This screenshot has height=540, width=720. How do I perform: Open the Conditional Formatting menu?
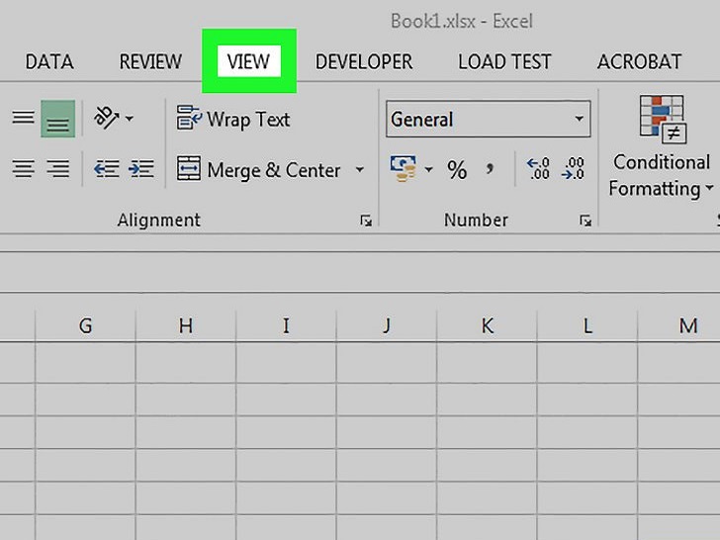click(x=662, y=147)
